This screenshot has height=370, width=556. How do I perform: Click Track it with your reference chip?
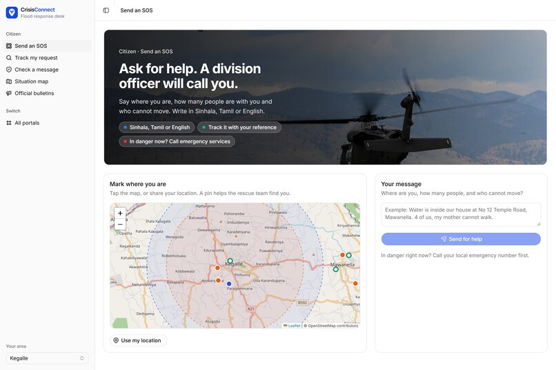[239, 127]
